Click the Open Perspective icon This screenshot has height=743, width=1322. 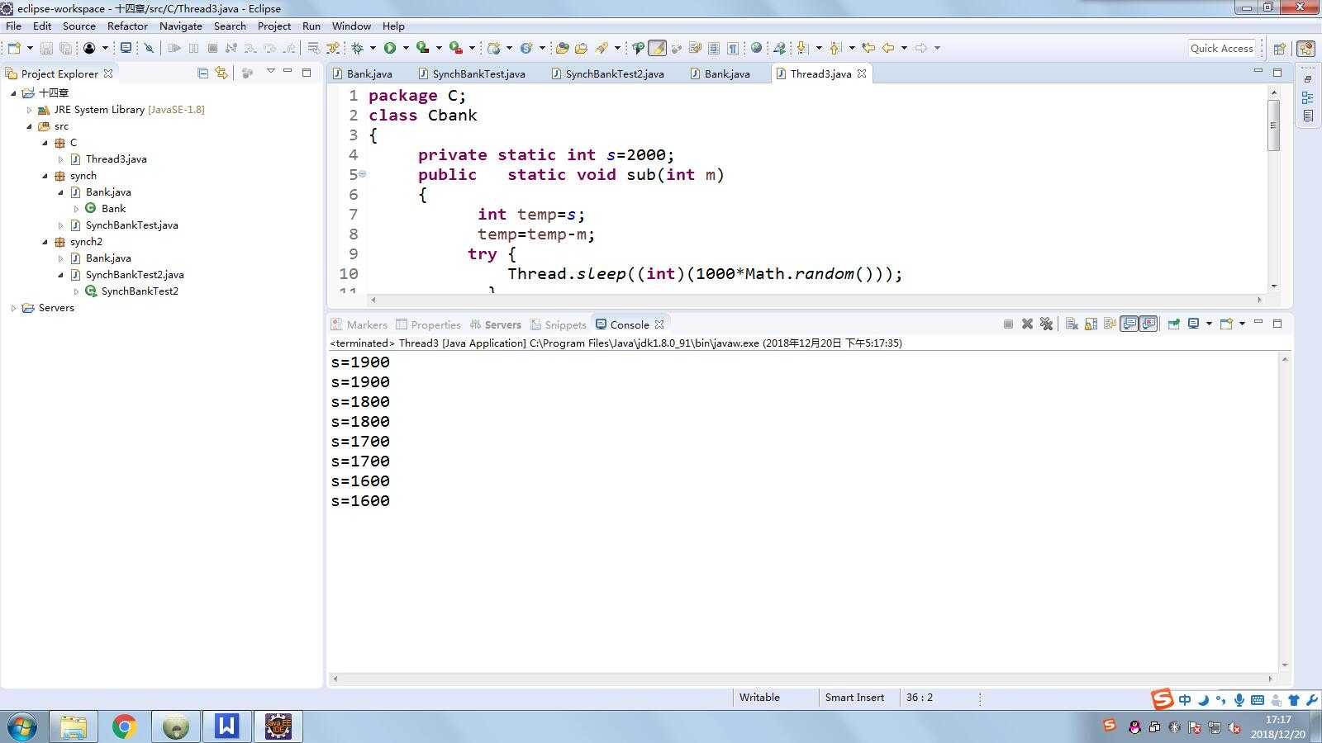click(x=1279, y=49)
